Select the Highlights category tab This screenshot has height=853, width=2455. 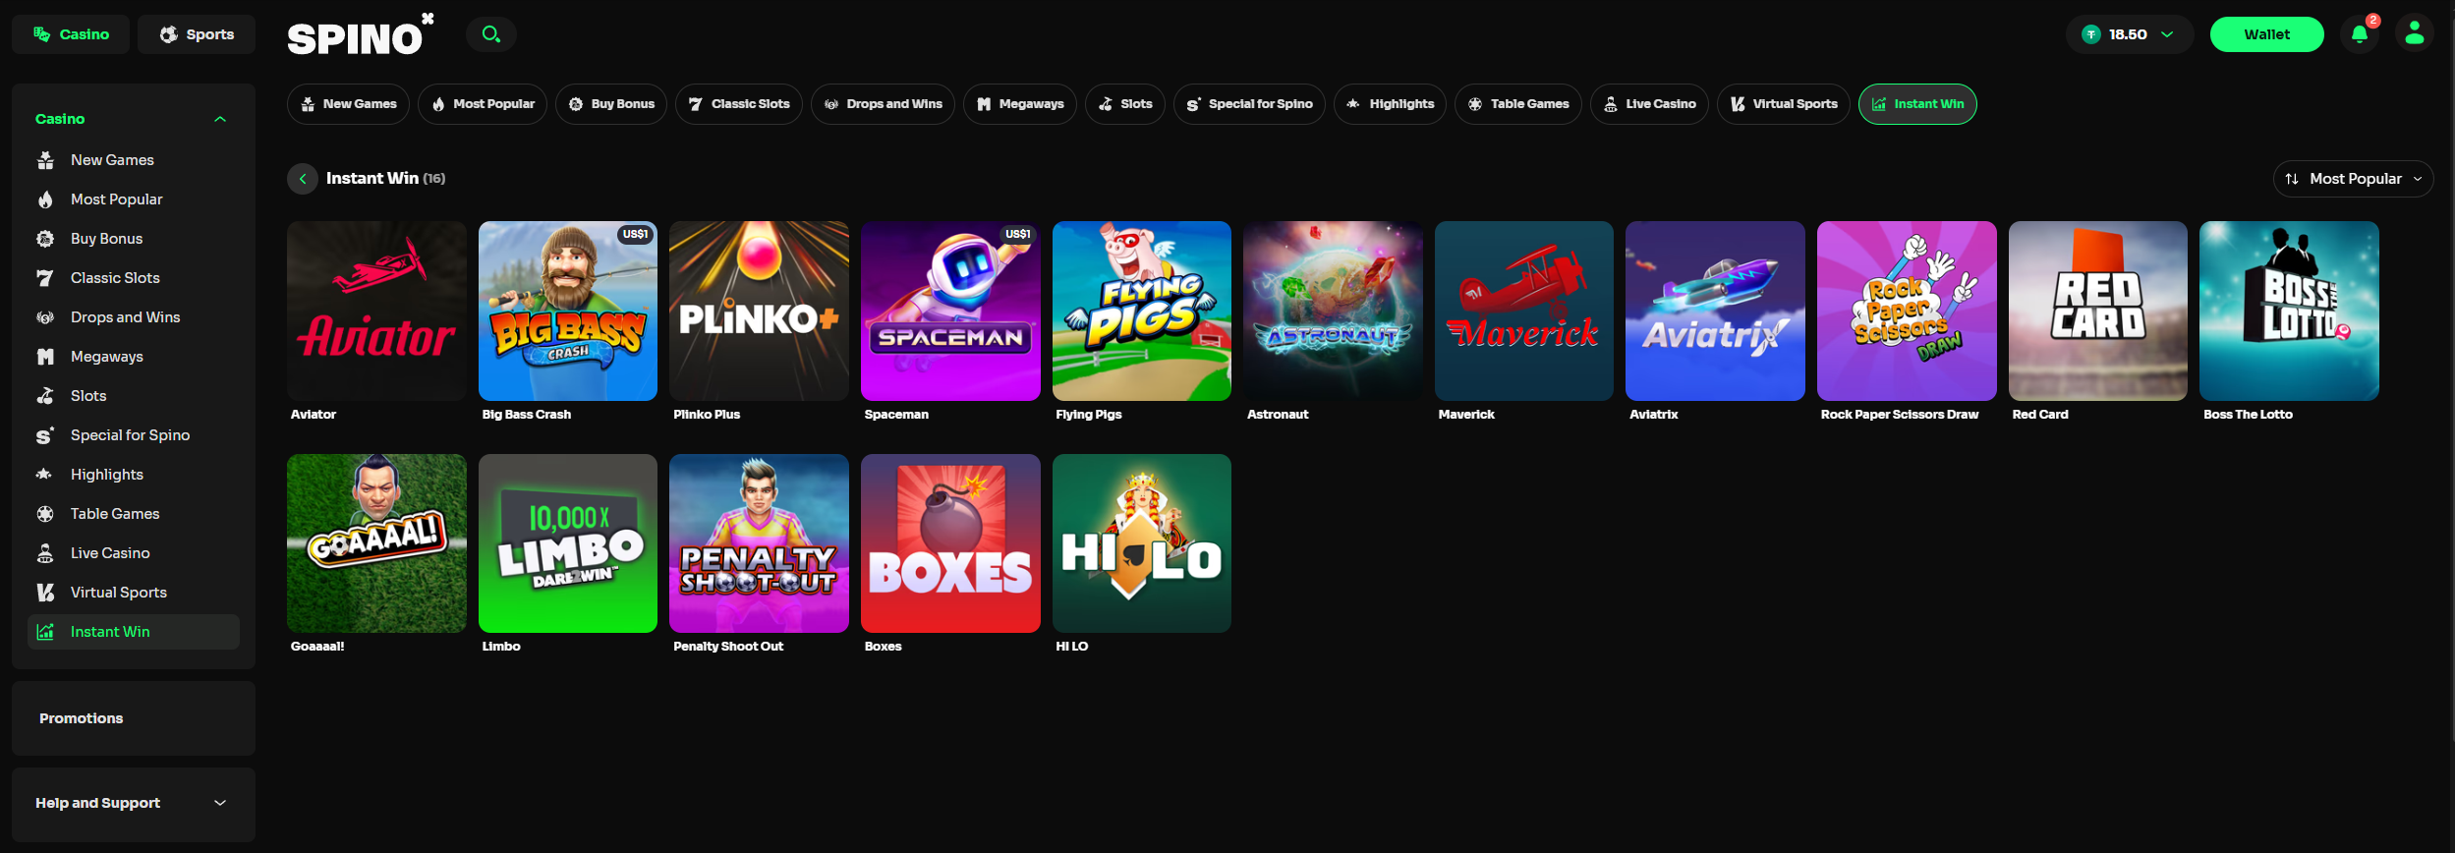[x=1390, y=104]
